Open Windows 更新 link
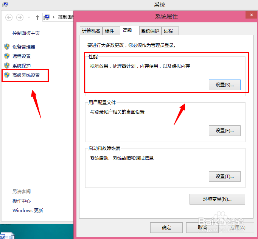The width and height of the screenshot is (258, 239). pos(28,210)
